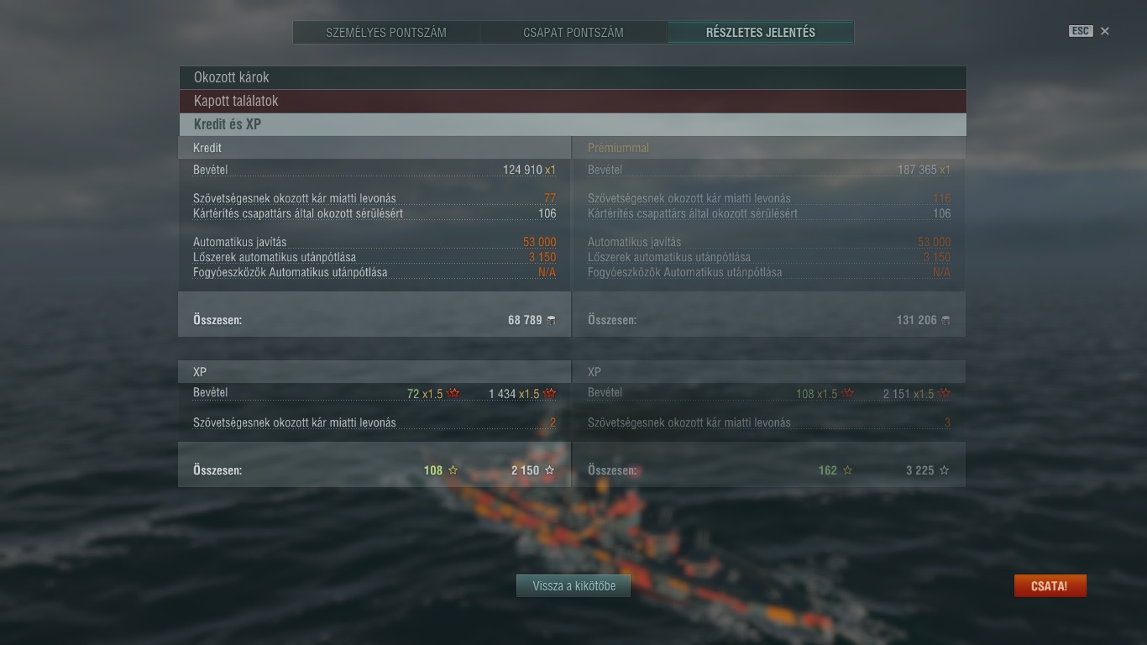Select the Részletes jelentés tab
The image size is (1147, 645).
[x=761, y=33]
